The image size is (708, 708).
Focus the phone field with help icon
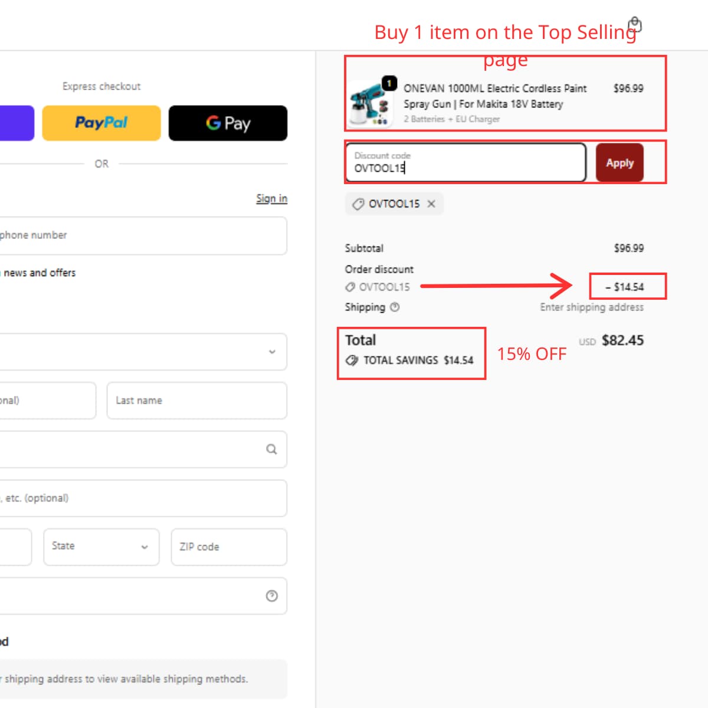pyautogui.click(x=143, y=596)
